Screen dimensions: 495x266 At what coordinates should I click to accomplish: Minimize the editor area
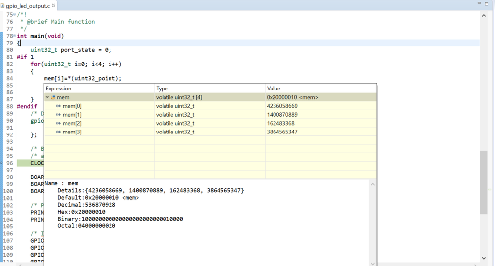[x=479, y=3]
